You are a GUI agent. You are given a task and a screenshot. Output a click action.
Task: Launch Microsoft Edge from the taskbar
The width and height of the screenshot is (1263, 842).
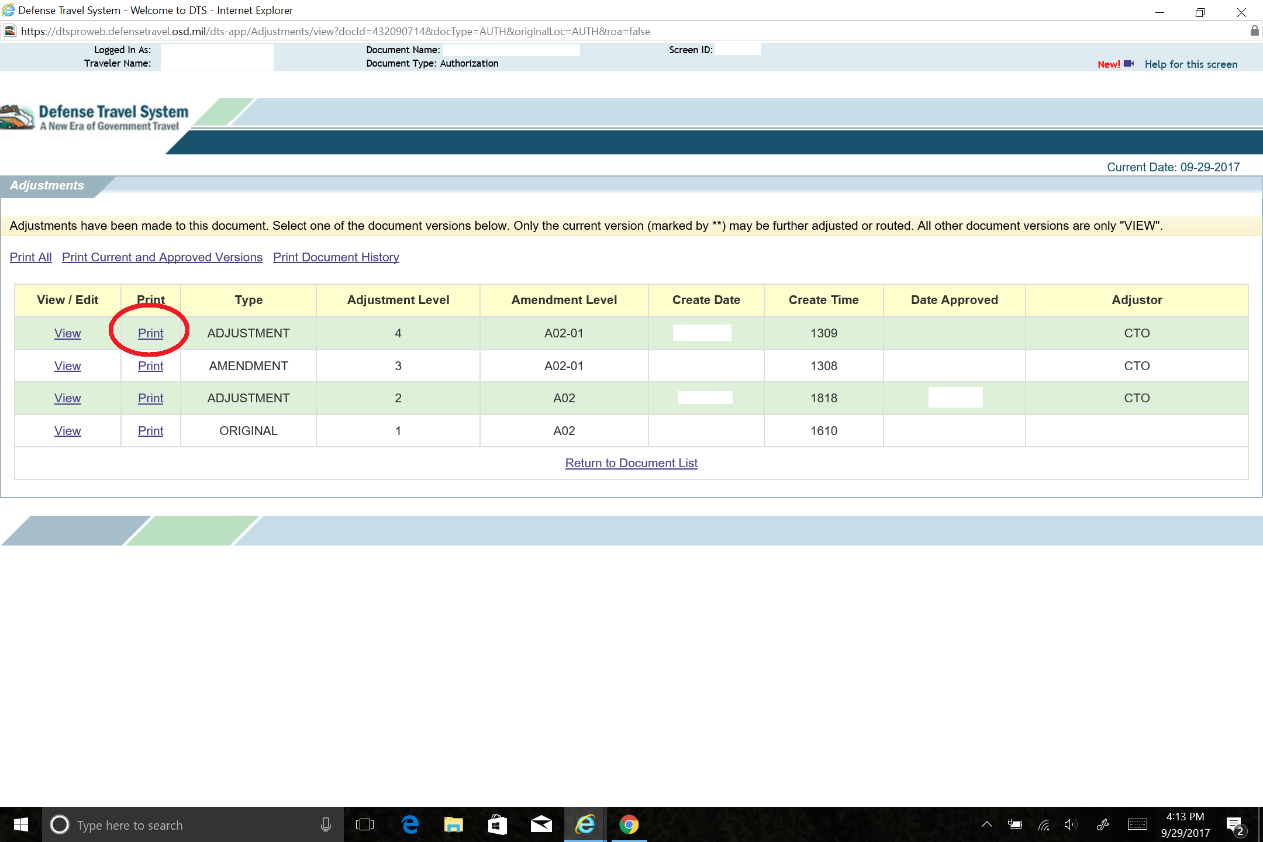[410, 824]
